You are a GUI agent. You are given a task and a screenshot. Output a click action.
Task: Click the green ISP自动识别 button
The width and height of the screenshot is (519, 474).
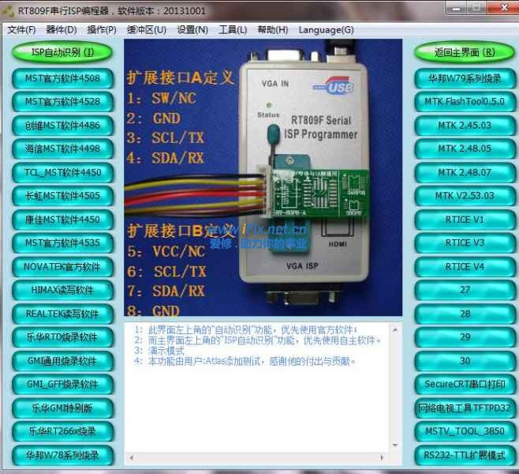click(x=62, y=52)
